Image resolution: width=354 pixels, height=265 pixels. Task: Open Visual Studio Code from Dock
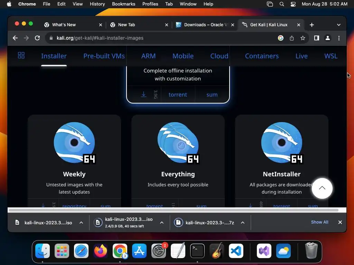tap(236, 251)
